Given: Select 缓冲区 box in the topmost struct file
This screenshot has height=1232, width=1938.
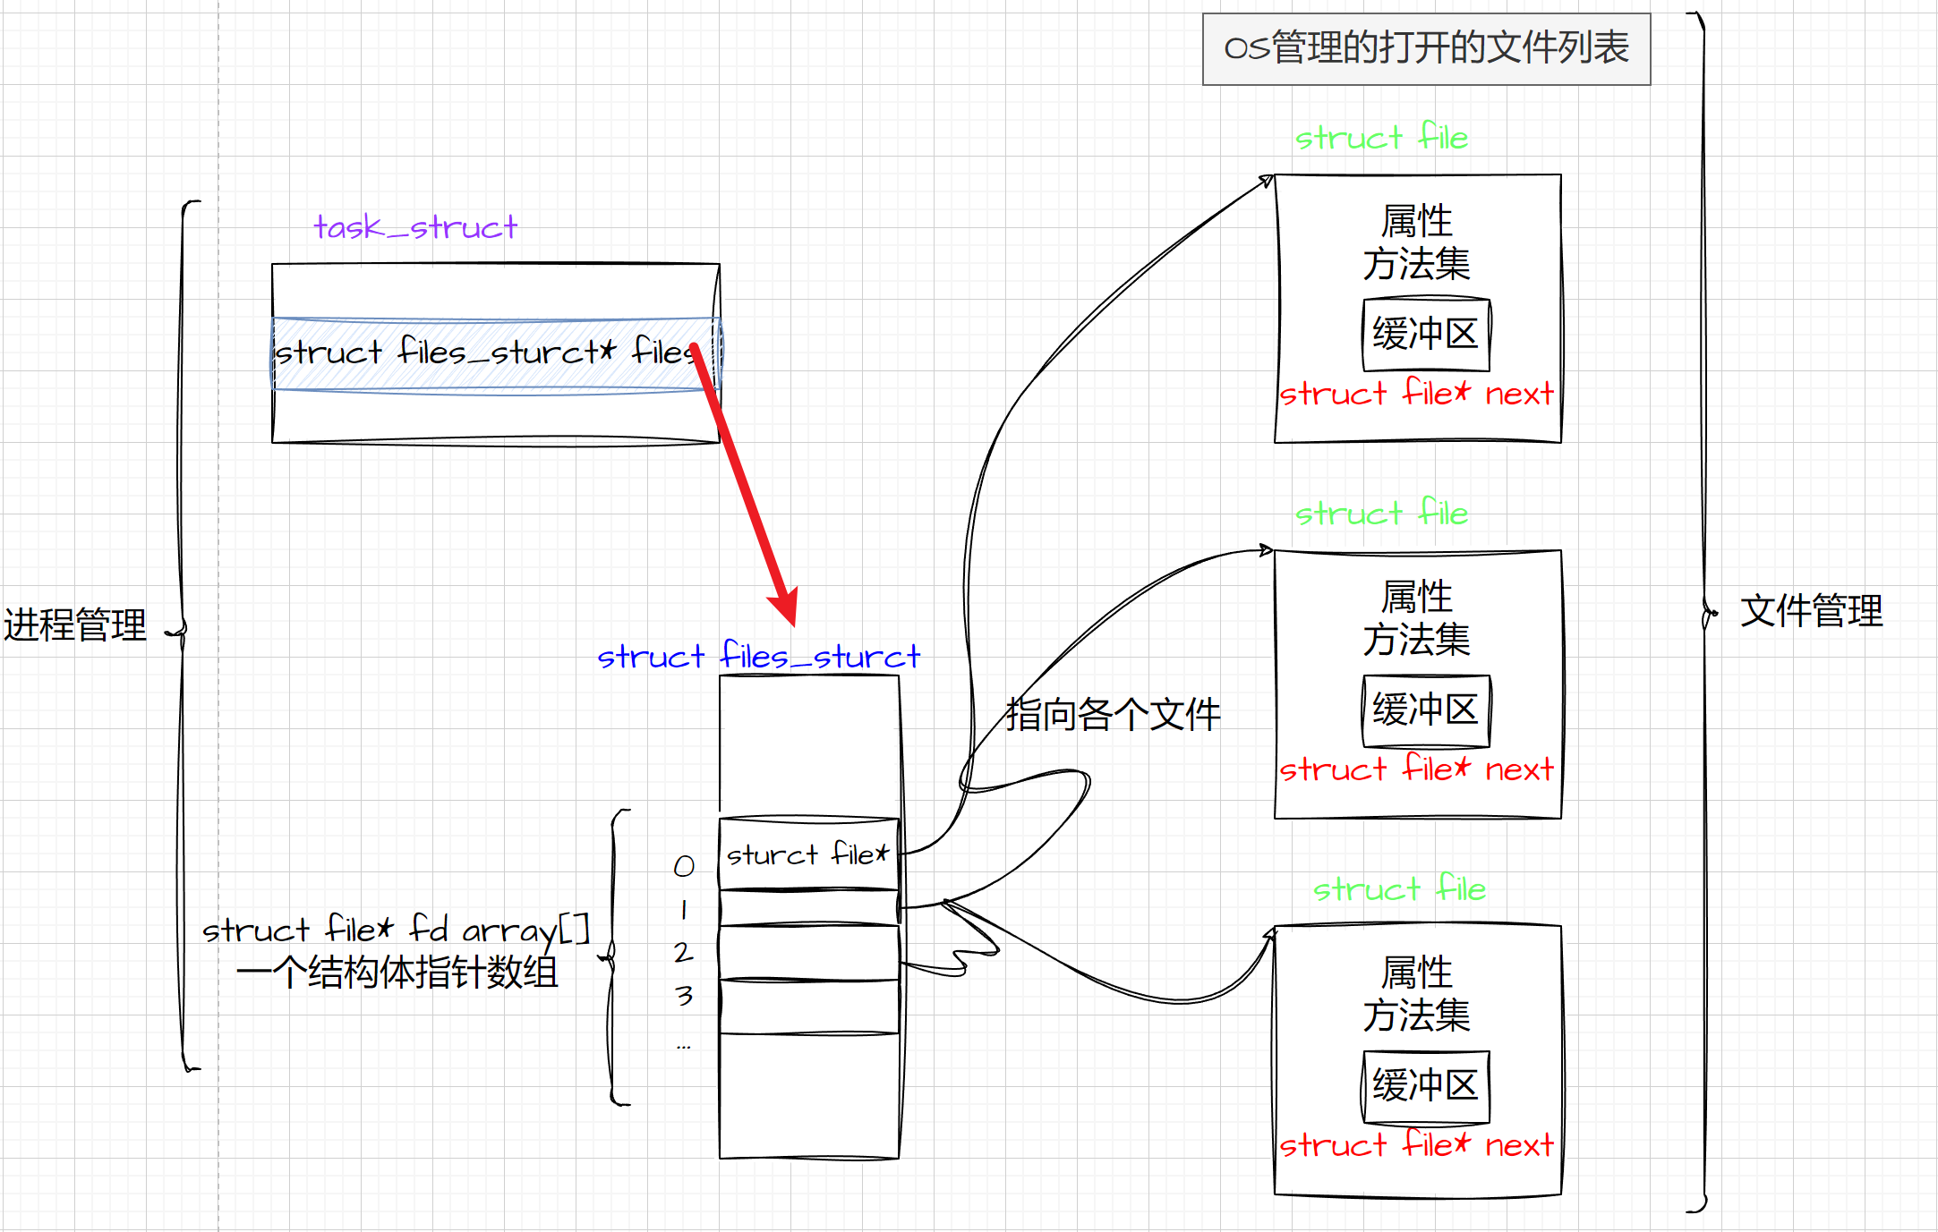Looking at the screenshot, I should pyautogui.click(x=1426, y=335).
